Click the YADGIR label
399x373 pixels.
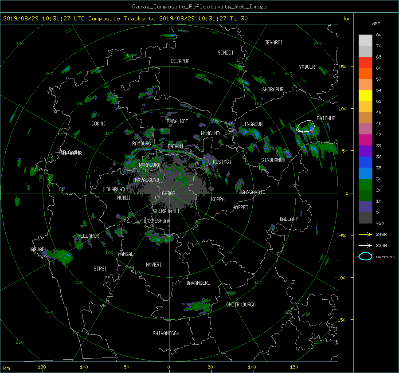(x=307, y=67)
